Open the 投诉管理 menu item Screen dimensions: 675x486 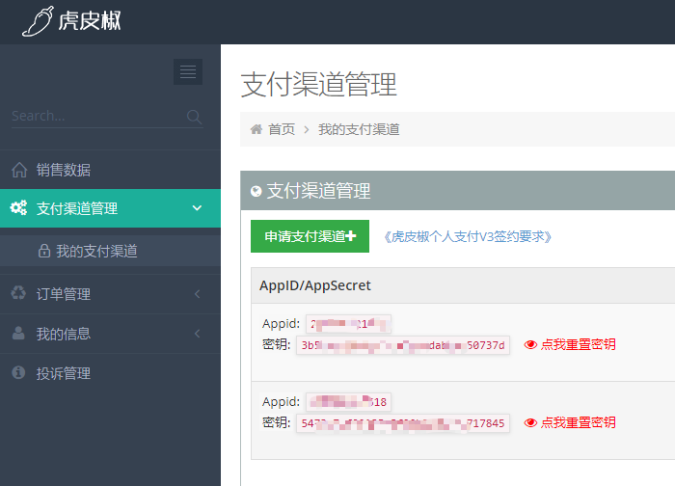point(110,373)
